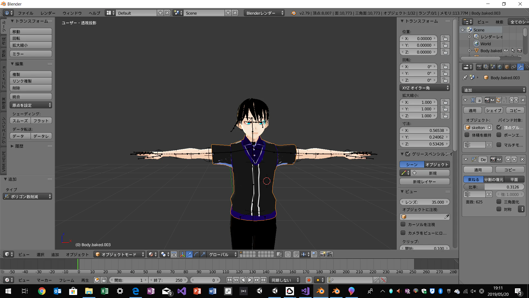Screen dimensions: 529x298
Task: Enable the 体積を維持 checkbox
Action: (467, 135)
